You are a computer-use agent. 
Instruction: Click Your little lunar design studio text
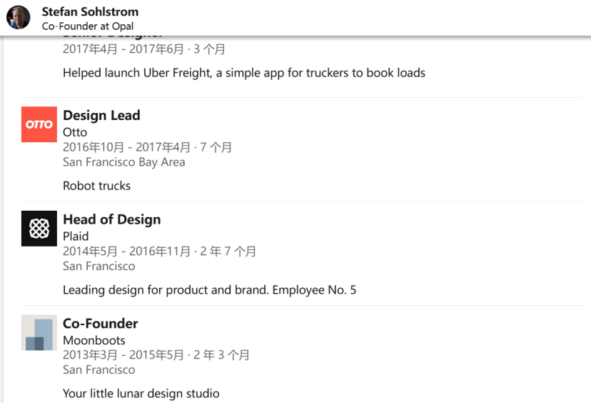(141, 393)
